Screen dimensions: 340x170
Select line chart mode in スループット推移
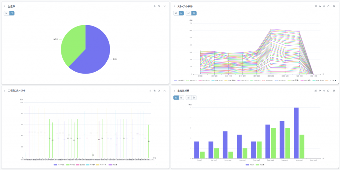(182, 13)
